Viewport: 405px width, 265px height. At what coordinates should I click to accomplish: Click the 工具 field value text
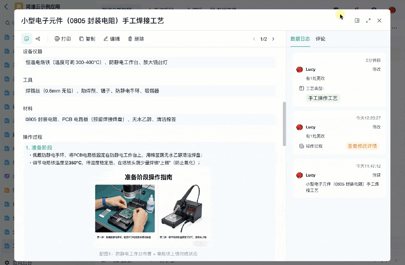tap(92, 91)
